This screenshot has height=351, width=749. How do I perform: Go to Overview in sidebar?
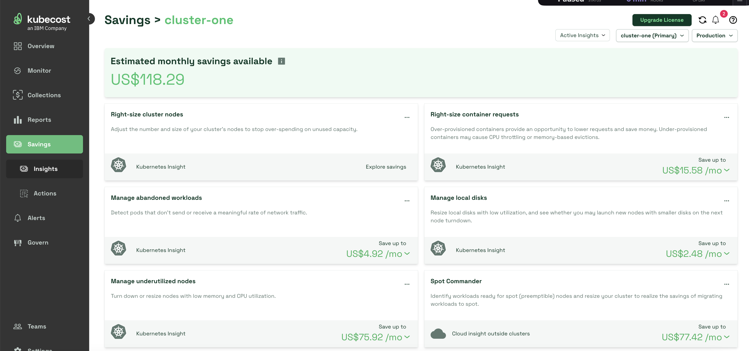(x=41, y=46)
